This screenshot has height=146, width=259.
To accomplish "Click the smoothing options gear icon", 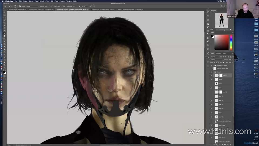I will (x=80, y=6).
